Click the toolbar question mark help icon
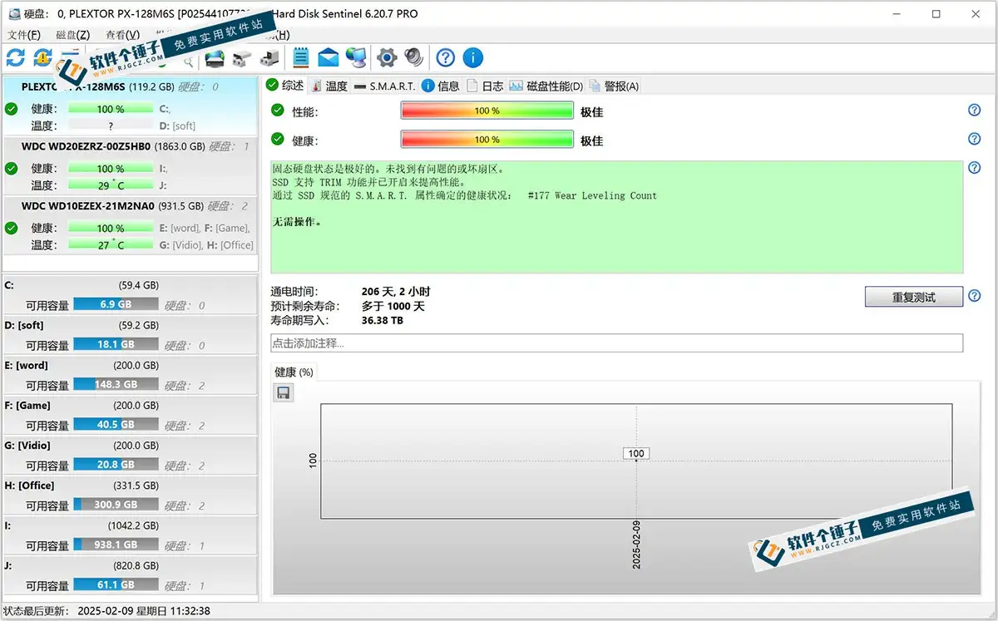 446,57
